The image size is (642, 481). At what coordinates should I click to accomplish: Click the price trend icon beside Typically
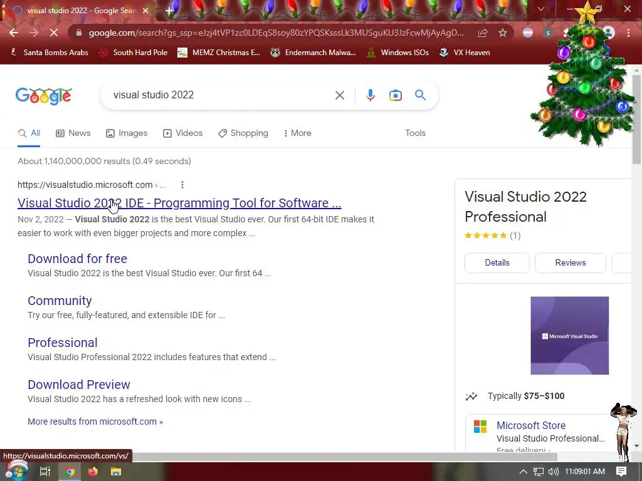pos(471,396)
